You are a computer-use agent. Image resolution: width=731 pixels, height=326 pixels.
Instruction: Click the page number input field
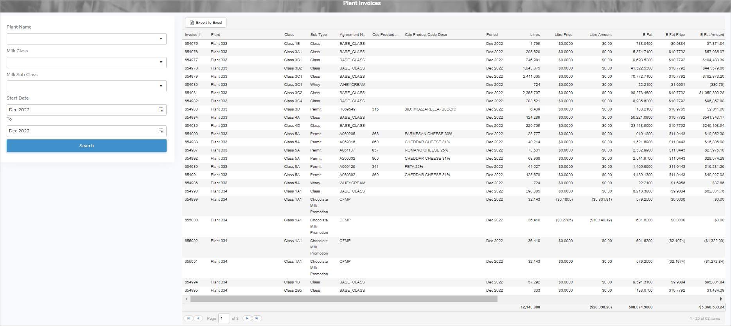[x=224, y=319]
